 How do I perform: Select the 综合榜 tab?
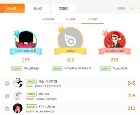point(12,8)
